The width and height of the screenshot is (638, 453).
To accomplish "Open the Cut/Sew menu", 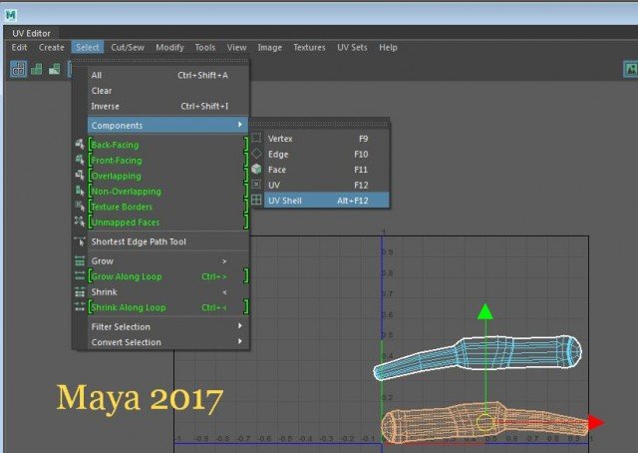I will coord(128,47).
